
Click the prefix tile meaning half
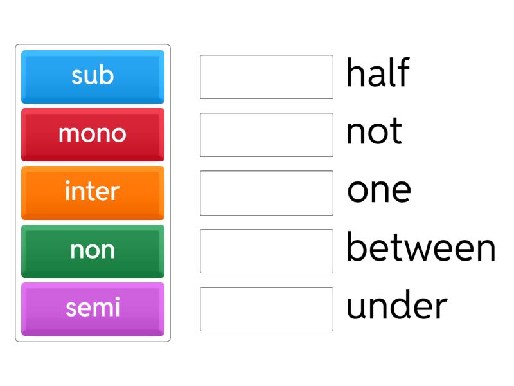pos(93,308)
